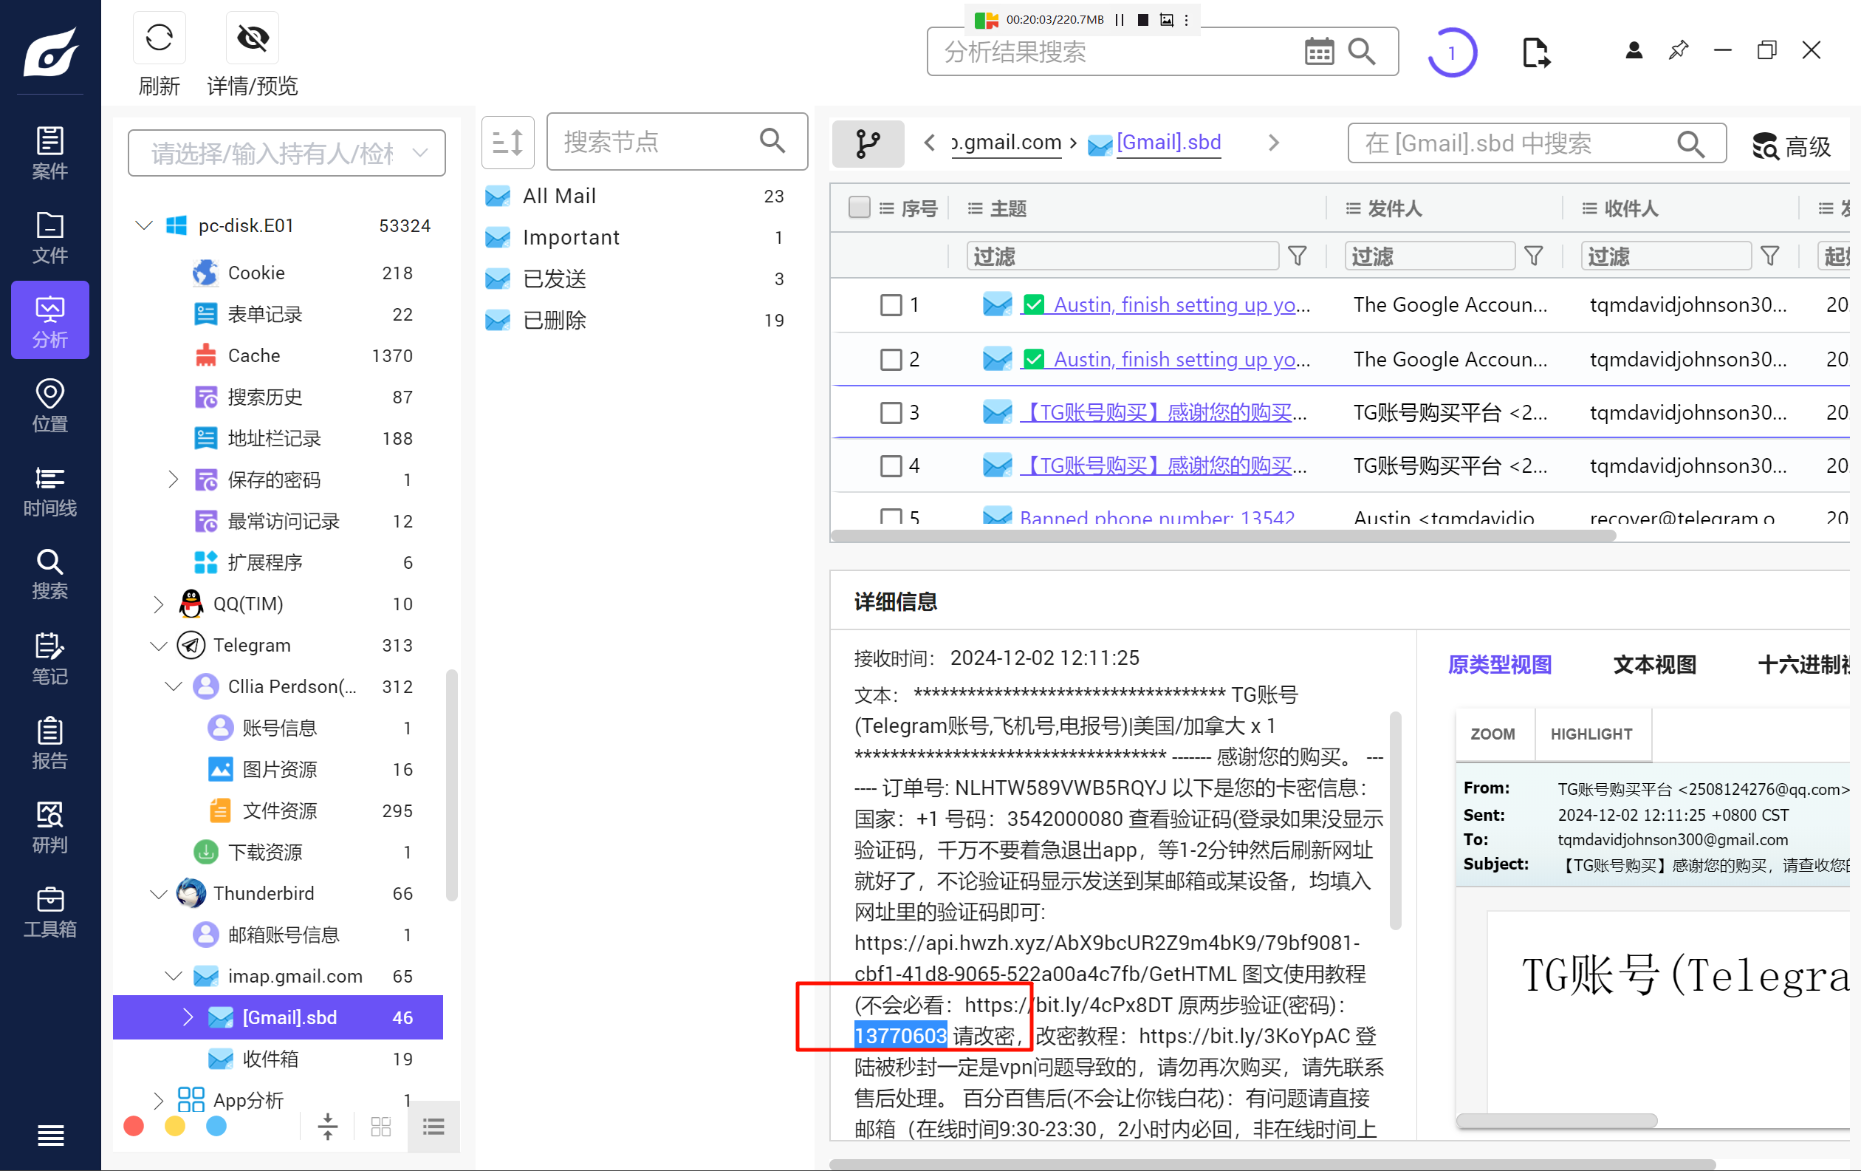Open the task progress circle indicator
The height and width of the screenshot is (1171, 1861).
coord(1451,52)
